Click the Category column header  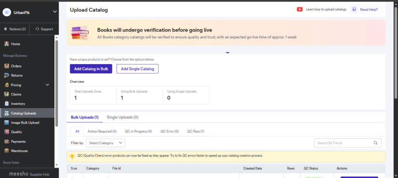(x=93, y=168)
